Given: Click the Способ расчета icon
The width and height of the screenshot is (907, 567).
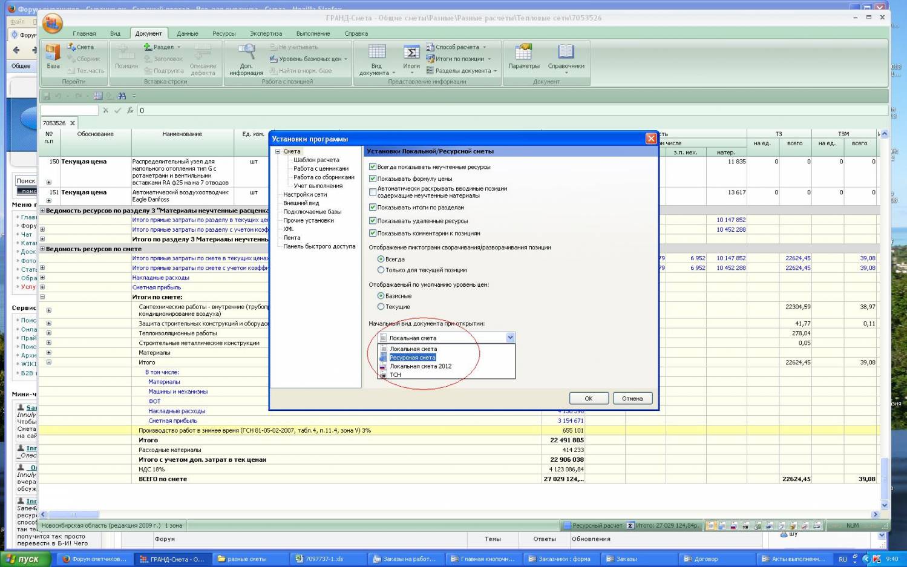Looking at the screenshot, I should coord(430,47).
